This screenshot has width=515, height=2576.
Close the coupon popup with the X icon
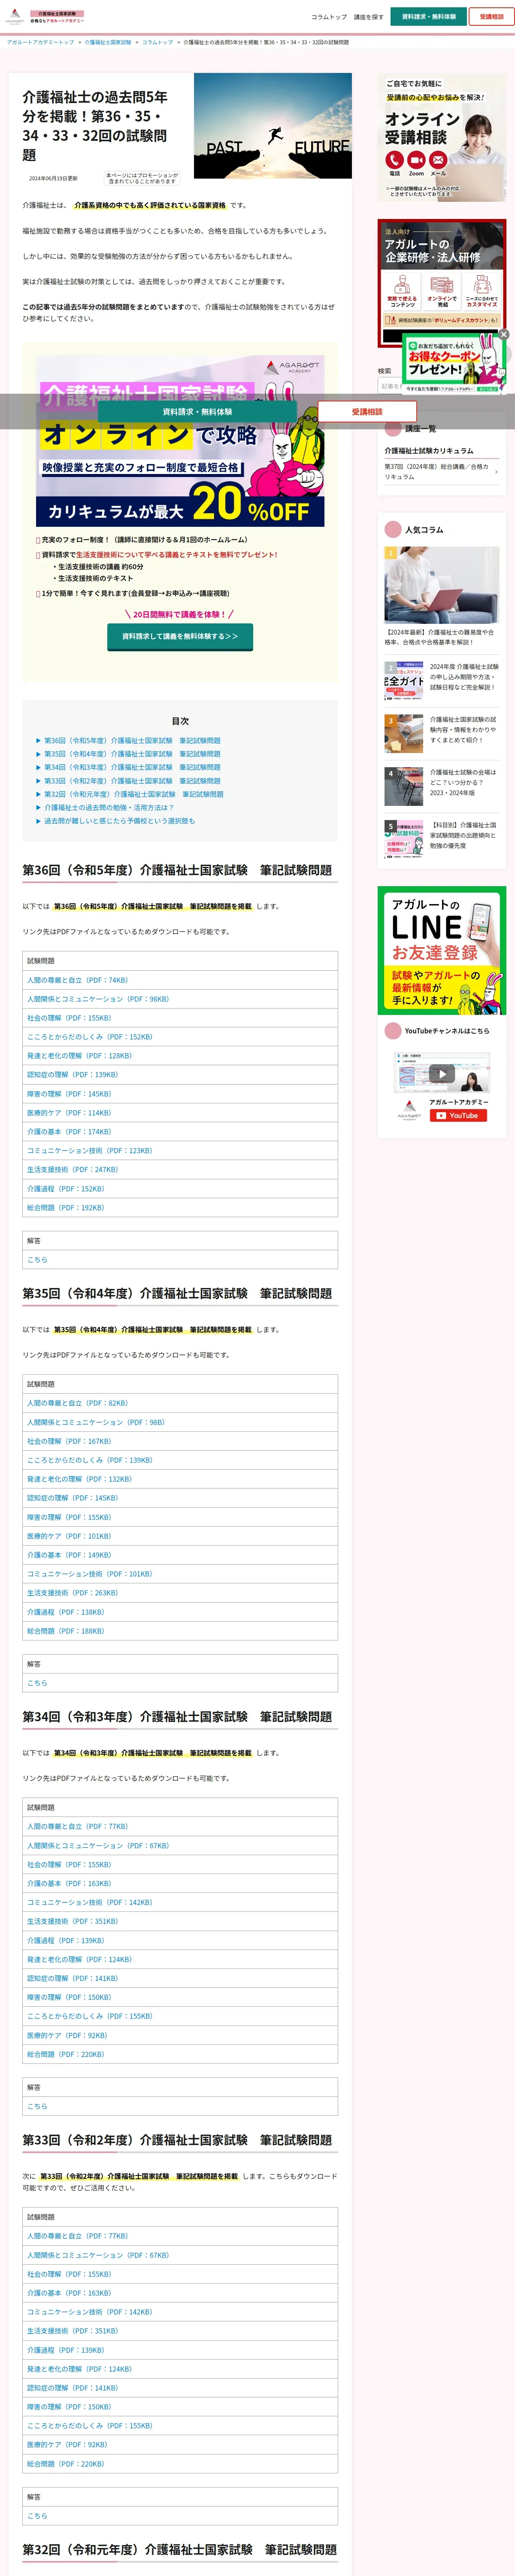[x=504, y=334]
